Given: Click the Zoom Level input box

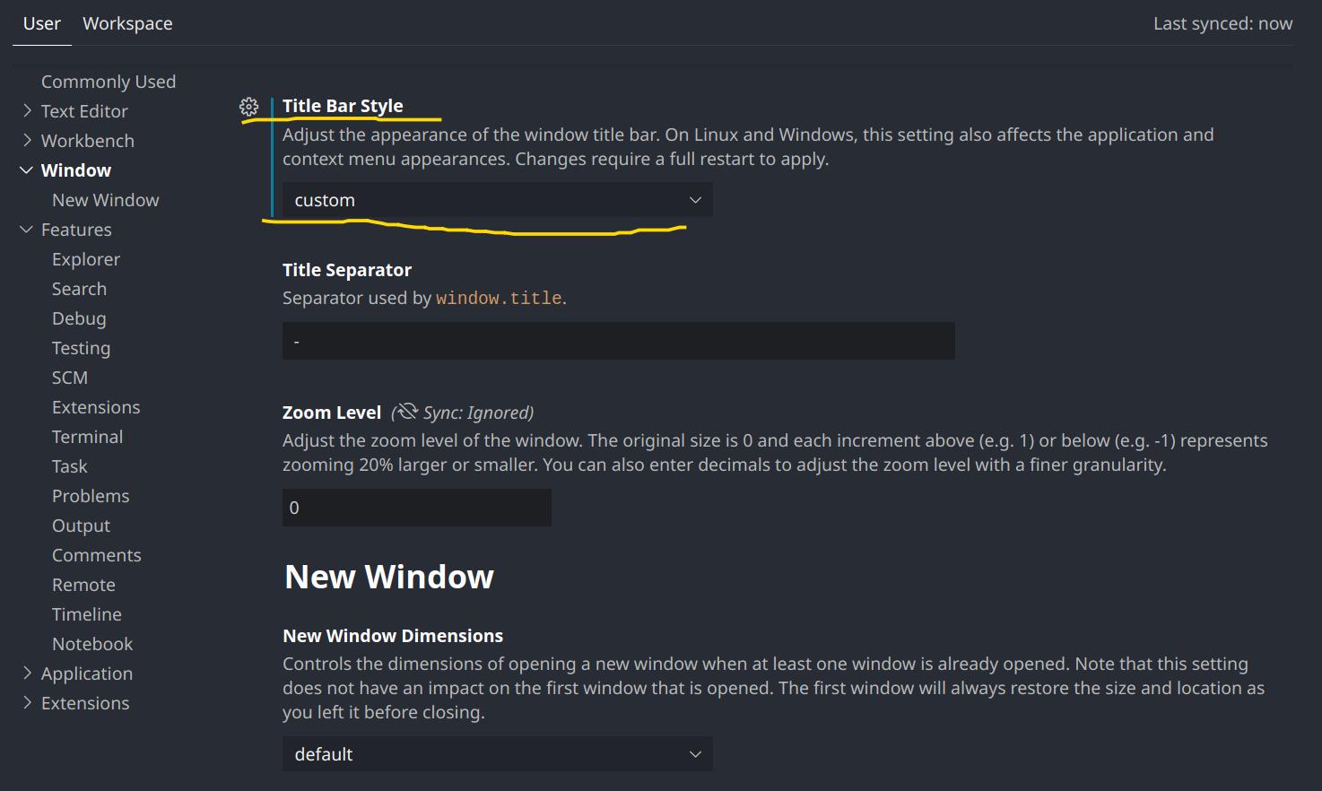Looking at the screenshot, I should pyautogui.click(x=416, y=508).
